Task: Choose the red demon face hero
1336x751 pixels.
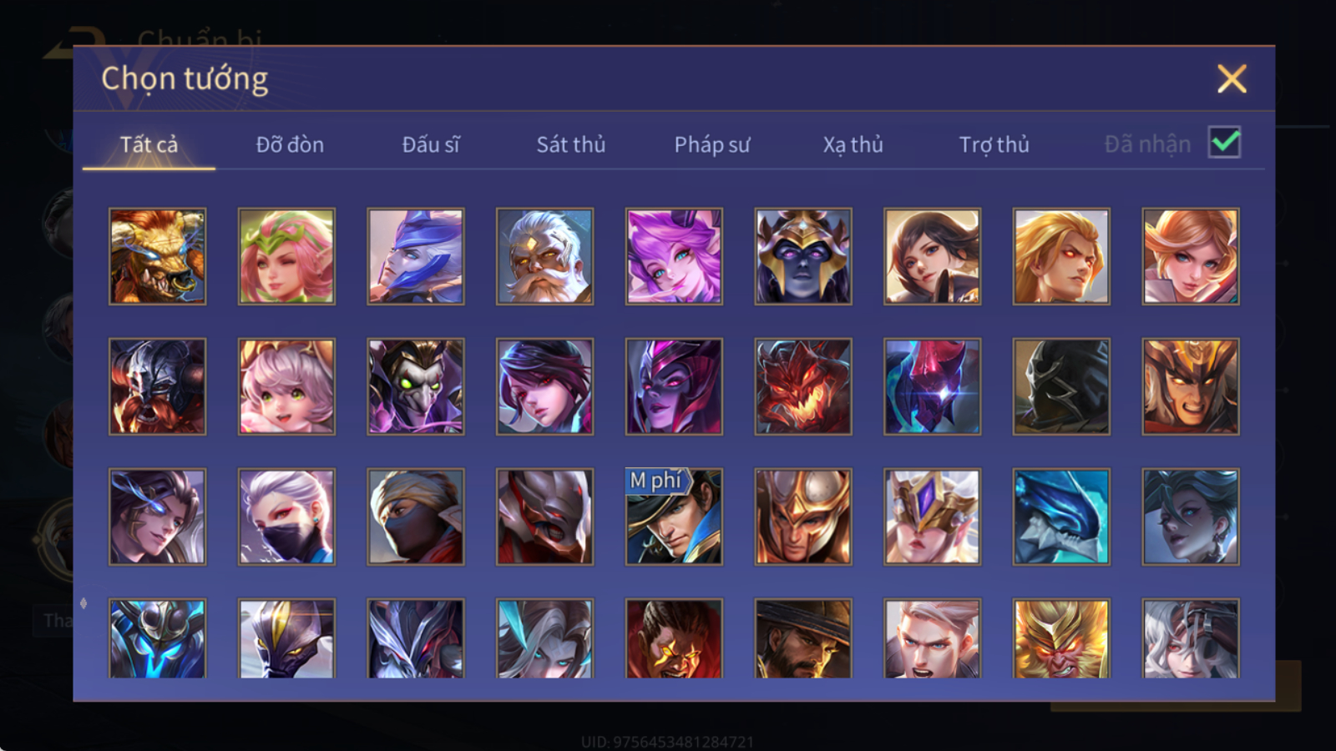Action: pos(803,386)
